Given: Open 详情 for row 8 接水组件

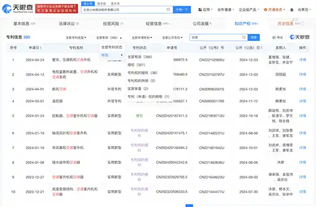Looking at the screenshot, I should [302, 162].
